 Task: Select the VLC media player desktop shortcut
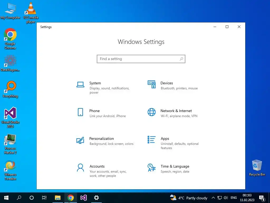[31, 13]
